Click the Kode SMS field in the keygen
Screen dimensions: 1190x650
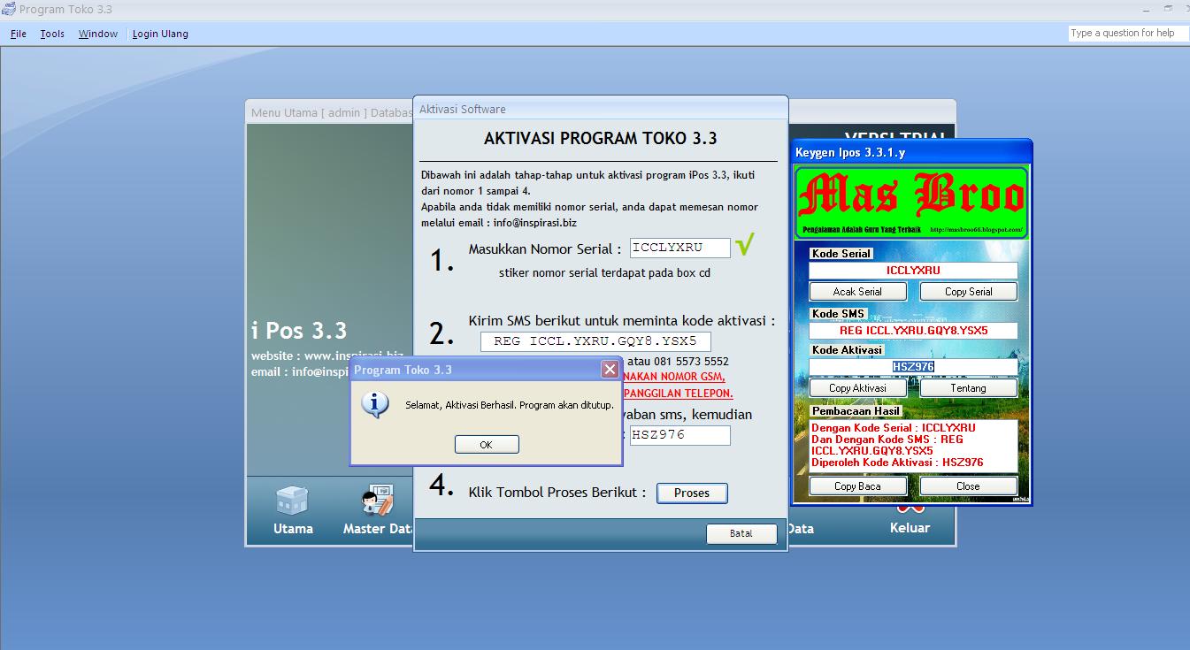[913, 331]
